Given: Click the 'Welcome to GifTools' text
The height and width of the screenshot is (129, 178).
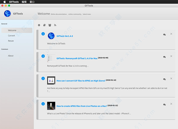Looking at the screenshot, I should tap(56, 43).
